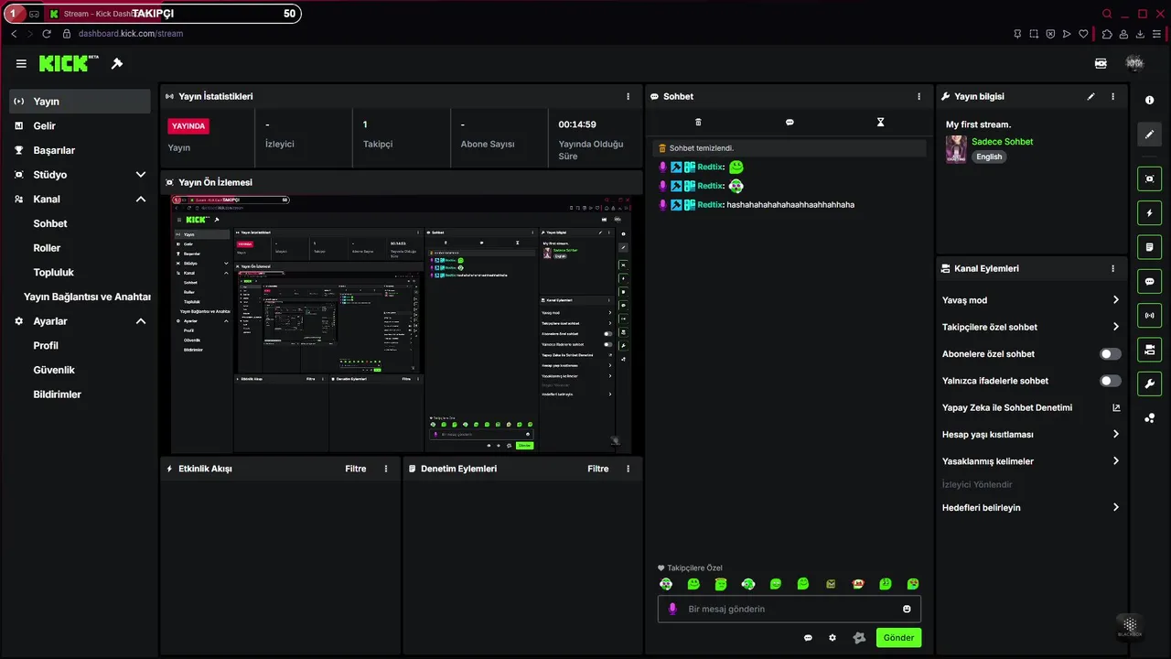Click the browser heart bookmark icon
The width and height of the screenshot is (1171, 659).
pyautogui.click(x=1083, y=34)
